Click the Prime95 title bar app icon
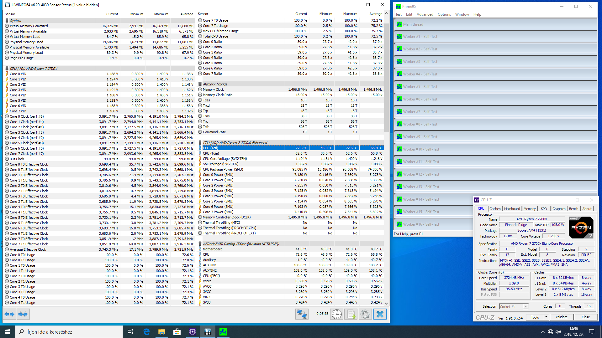This screenshot has height=338, width=602. [x=398, y=6]
